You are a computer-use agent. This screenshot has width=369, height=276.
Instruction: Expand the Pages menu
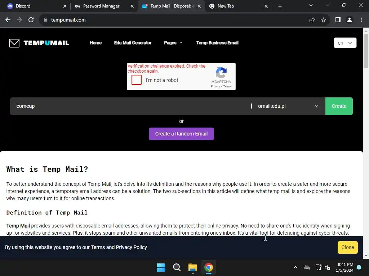coord(173,43)
